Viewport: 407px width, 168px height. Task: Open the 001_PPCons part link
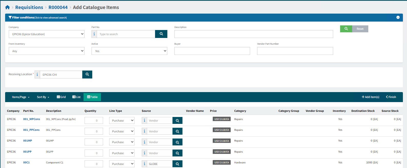coord(31,130)
